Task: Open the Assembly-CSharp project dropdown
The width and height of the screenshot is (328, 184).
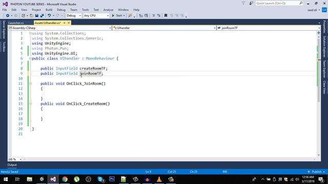Action: 60,28
